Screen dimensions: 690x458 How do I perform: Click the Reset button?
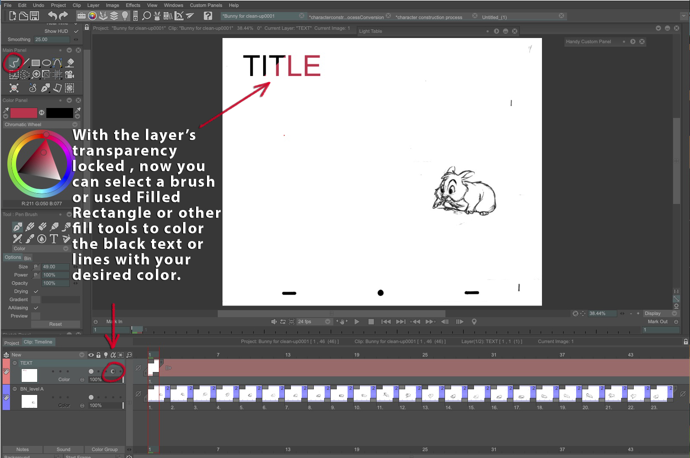(55, 324)
